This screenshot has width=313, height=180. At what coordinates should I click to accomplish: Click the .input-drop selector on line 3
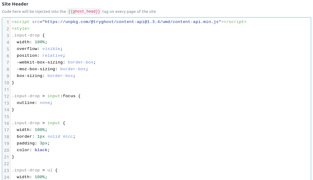click(26, 35)
